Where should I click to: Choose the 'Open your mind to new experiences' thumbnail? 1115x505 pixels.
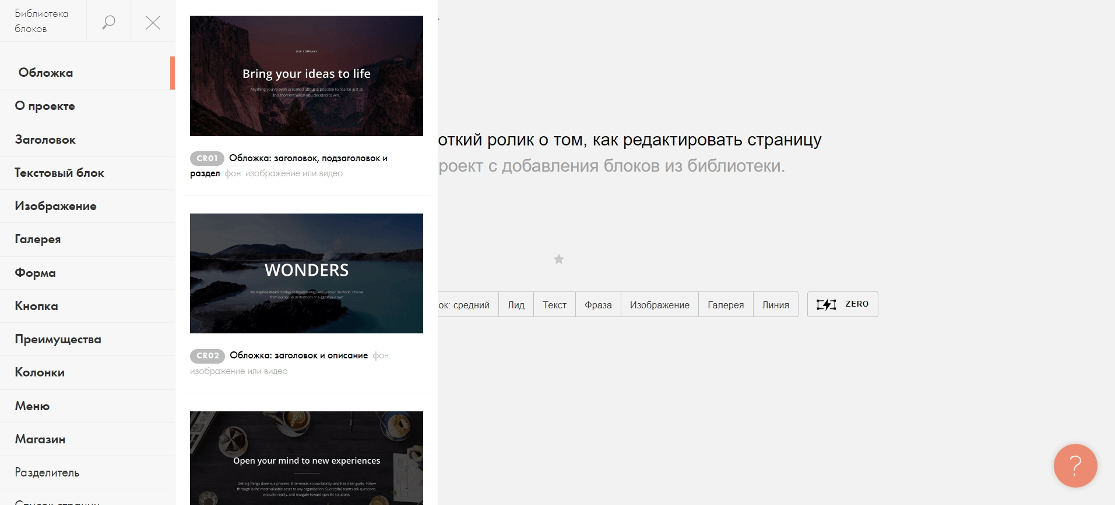click(307, 458)
